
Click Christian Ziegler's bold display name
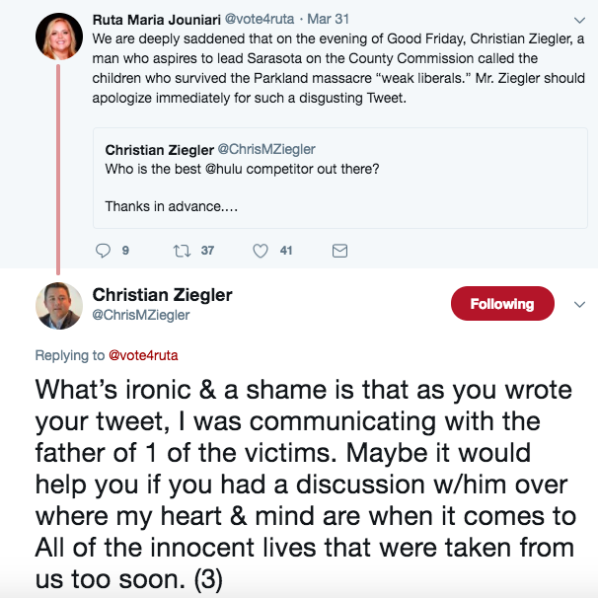(162, 295)
